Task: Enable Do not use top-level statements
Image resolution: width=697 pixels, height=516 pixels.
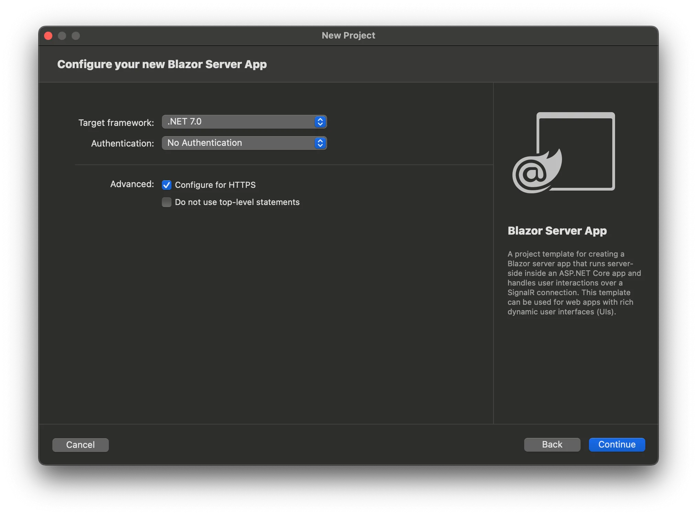Action: pos(167,202)
